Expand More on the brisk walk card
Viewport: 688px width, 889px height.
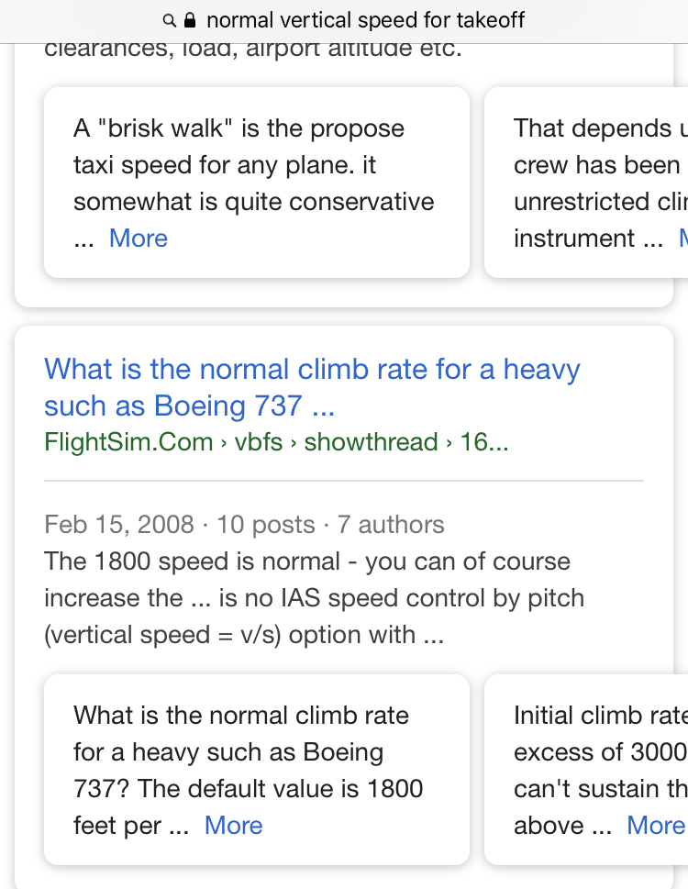pos(139,239)
